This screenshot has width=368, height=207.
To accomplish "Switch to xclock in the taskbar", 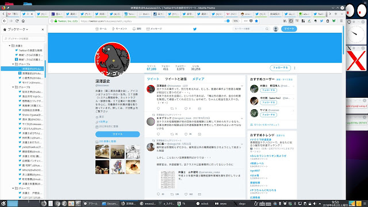I will pos(202,204).
